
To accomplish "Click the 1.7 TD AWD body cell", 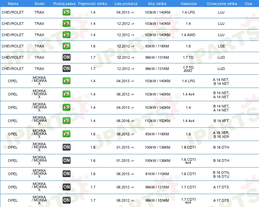I will [188, 69].
